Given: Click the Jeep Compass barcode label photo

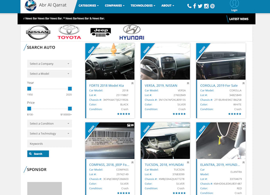Looking at the screenshot, I should click(x=110, y=141).
